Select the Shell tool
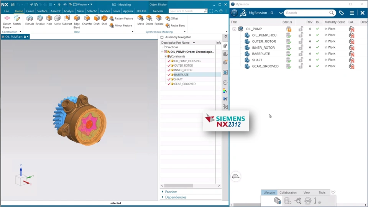The image size is (368, 207). click(104, 20)
